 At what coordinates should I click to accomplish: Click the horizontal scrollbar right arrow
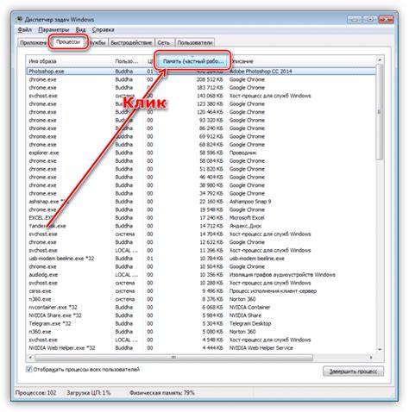tap(371, 358)
